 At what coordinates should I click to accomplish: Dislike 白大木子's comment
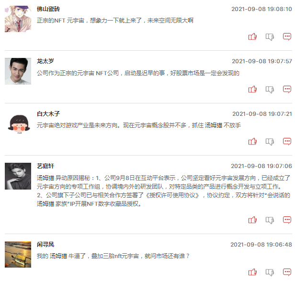[x=270, y=142]
